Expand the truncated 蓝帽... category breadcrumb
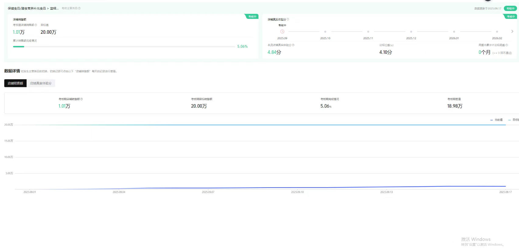 [54, 9]
